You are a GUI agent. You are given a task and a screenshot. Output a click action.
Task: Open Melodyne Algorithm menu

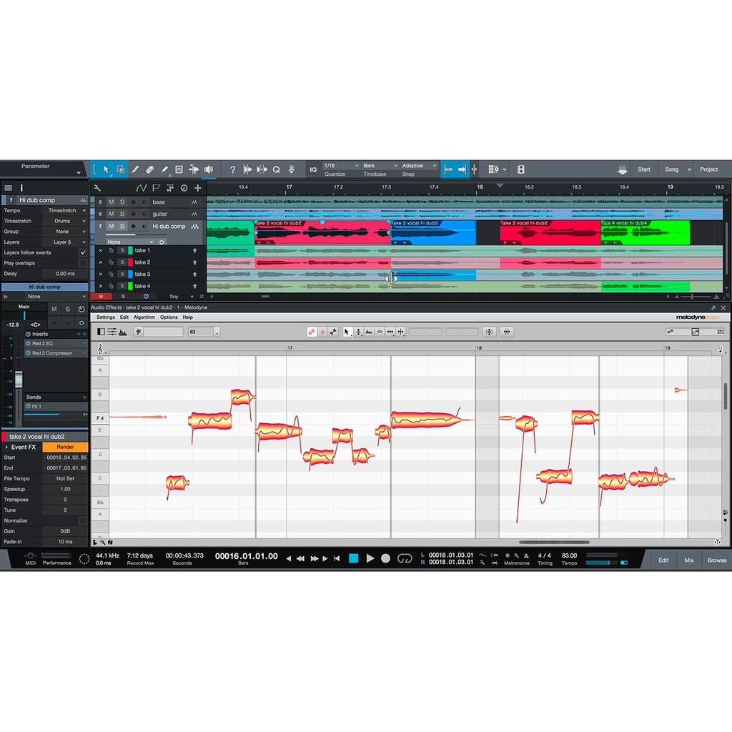pos(144,317)
